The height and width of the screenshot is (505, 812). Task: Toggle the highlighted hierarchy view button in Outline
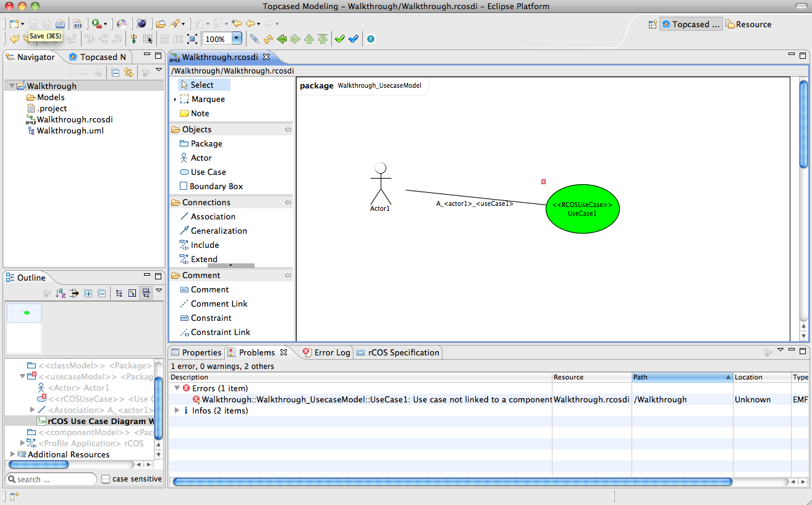coord(146,294)
